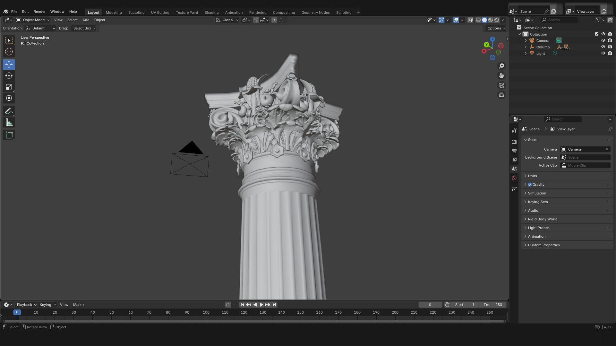The width and height of the screenshot is (616, 346).
Task: Click the End frame field
Action: pos(493,305)
